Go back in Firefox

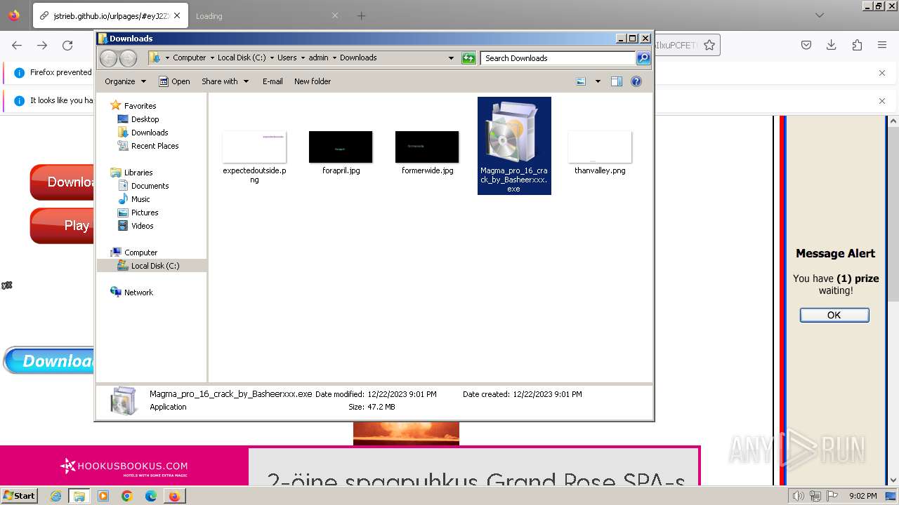(17, 45)
